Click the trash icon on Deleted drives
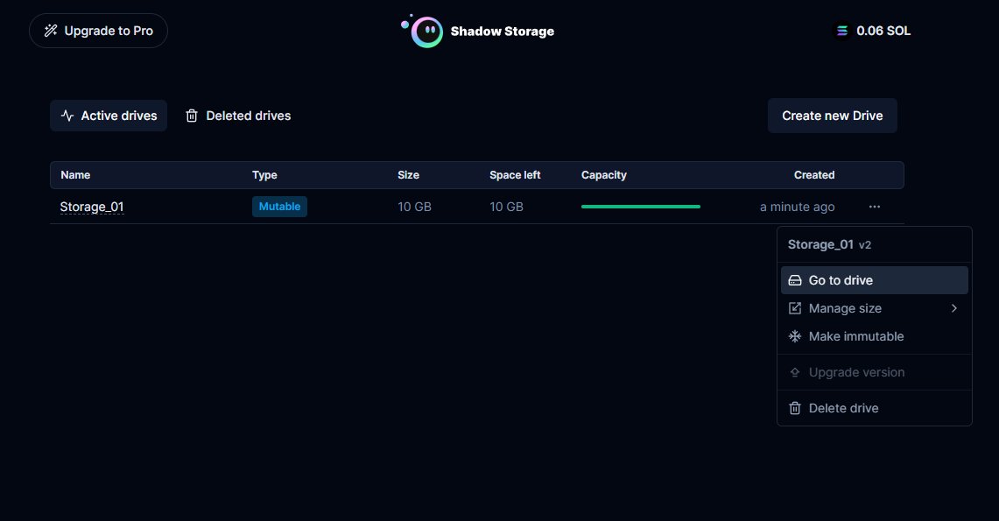999x521 pixels. [191, 116]
